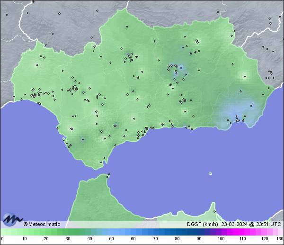
Task: Select the station marker on the top-left grey area
Action: coord(7,15)
